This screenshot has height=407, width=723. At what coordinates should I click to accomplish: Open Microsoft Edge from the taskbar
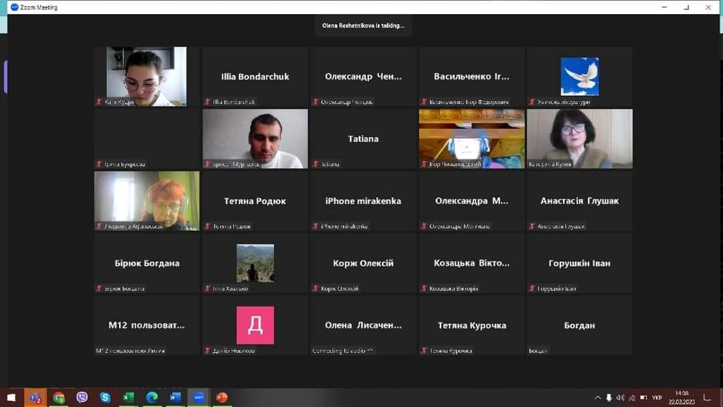(x=152, y=398)
